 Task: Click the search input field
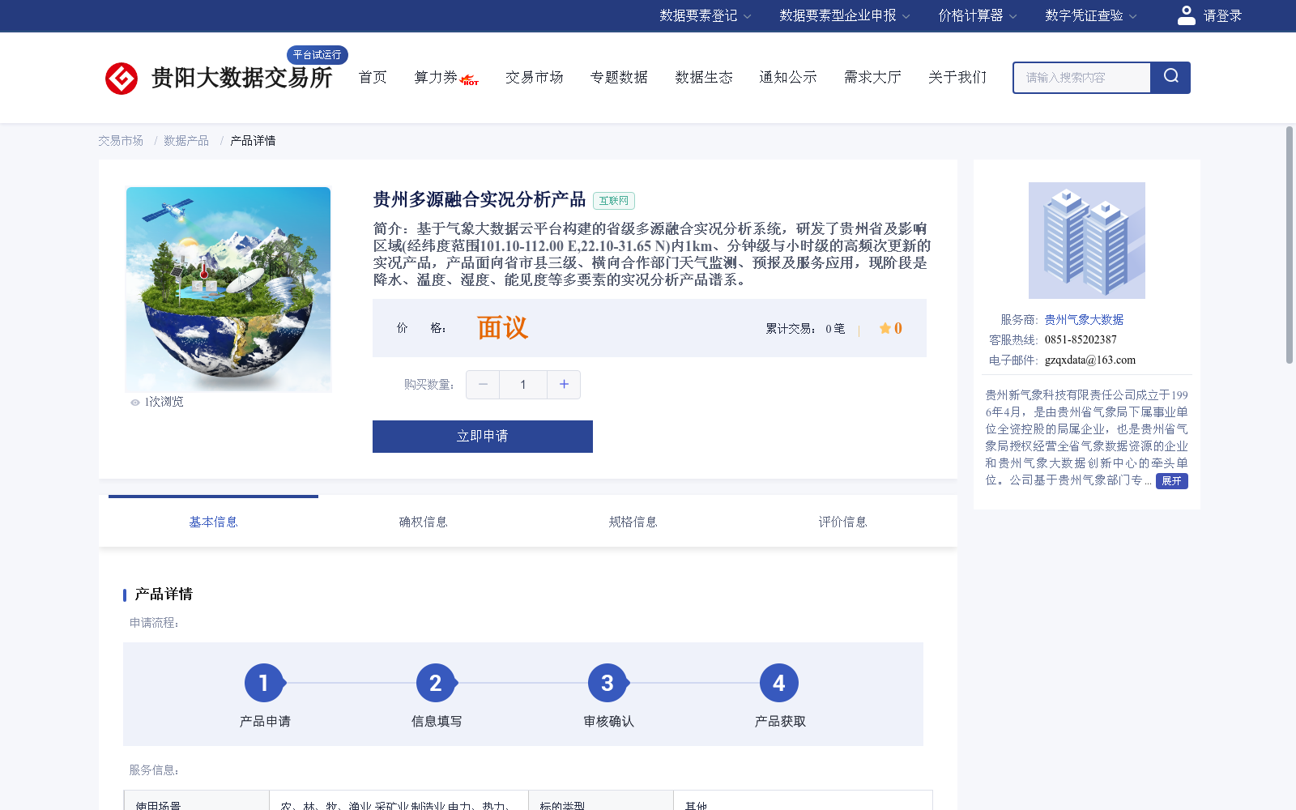1082,78
